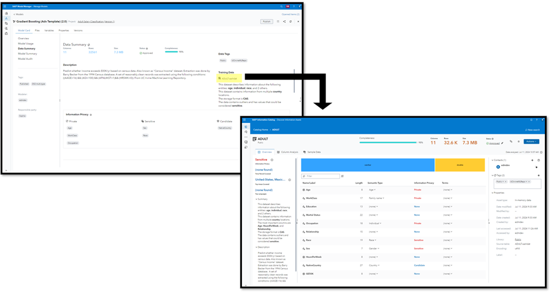Click info icon next to Sensitive label
Viewport: 550px width, 294px height.
pos(272,160)
